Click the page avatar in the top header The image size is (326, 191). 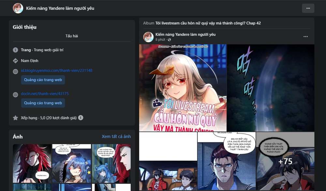(18, 8)
